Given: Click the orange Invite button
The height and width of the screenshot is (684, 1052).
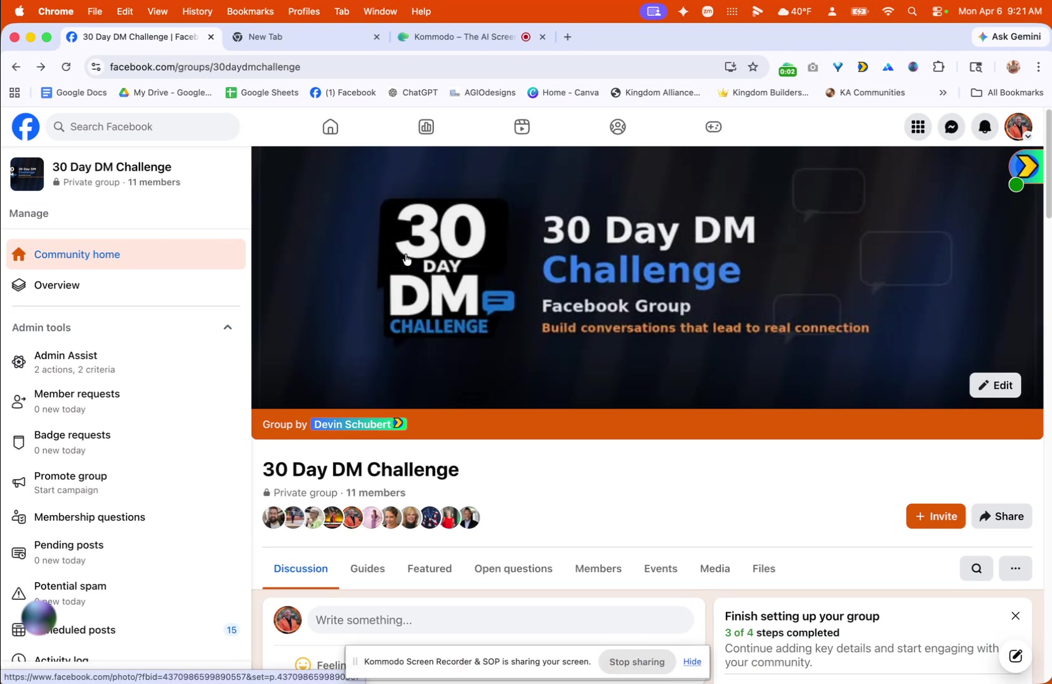Looking at the screenshot, I should coord(936,516).
